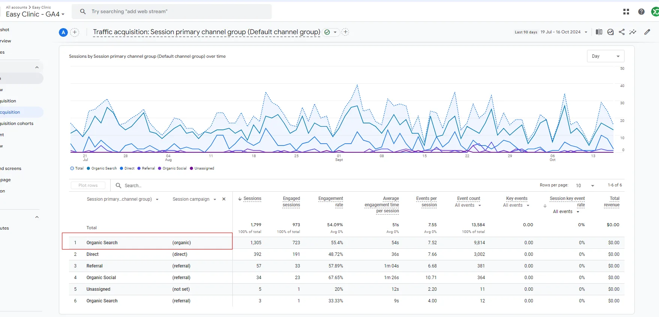Viewport: 659px width, 317px height.
Task: Remove Session campaign dimension with X
Action: tap(224, 199)
